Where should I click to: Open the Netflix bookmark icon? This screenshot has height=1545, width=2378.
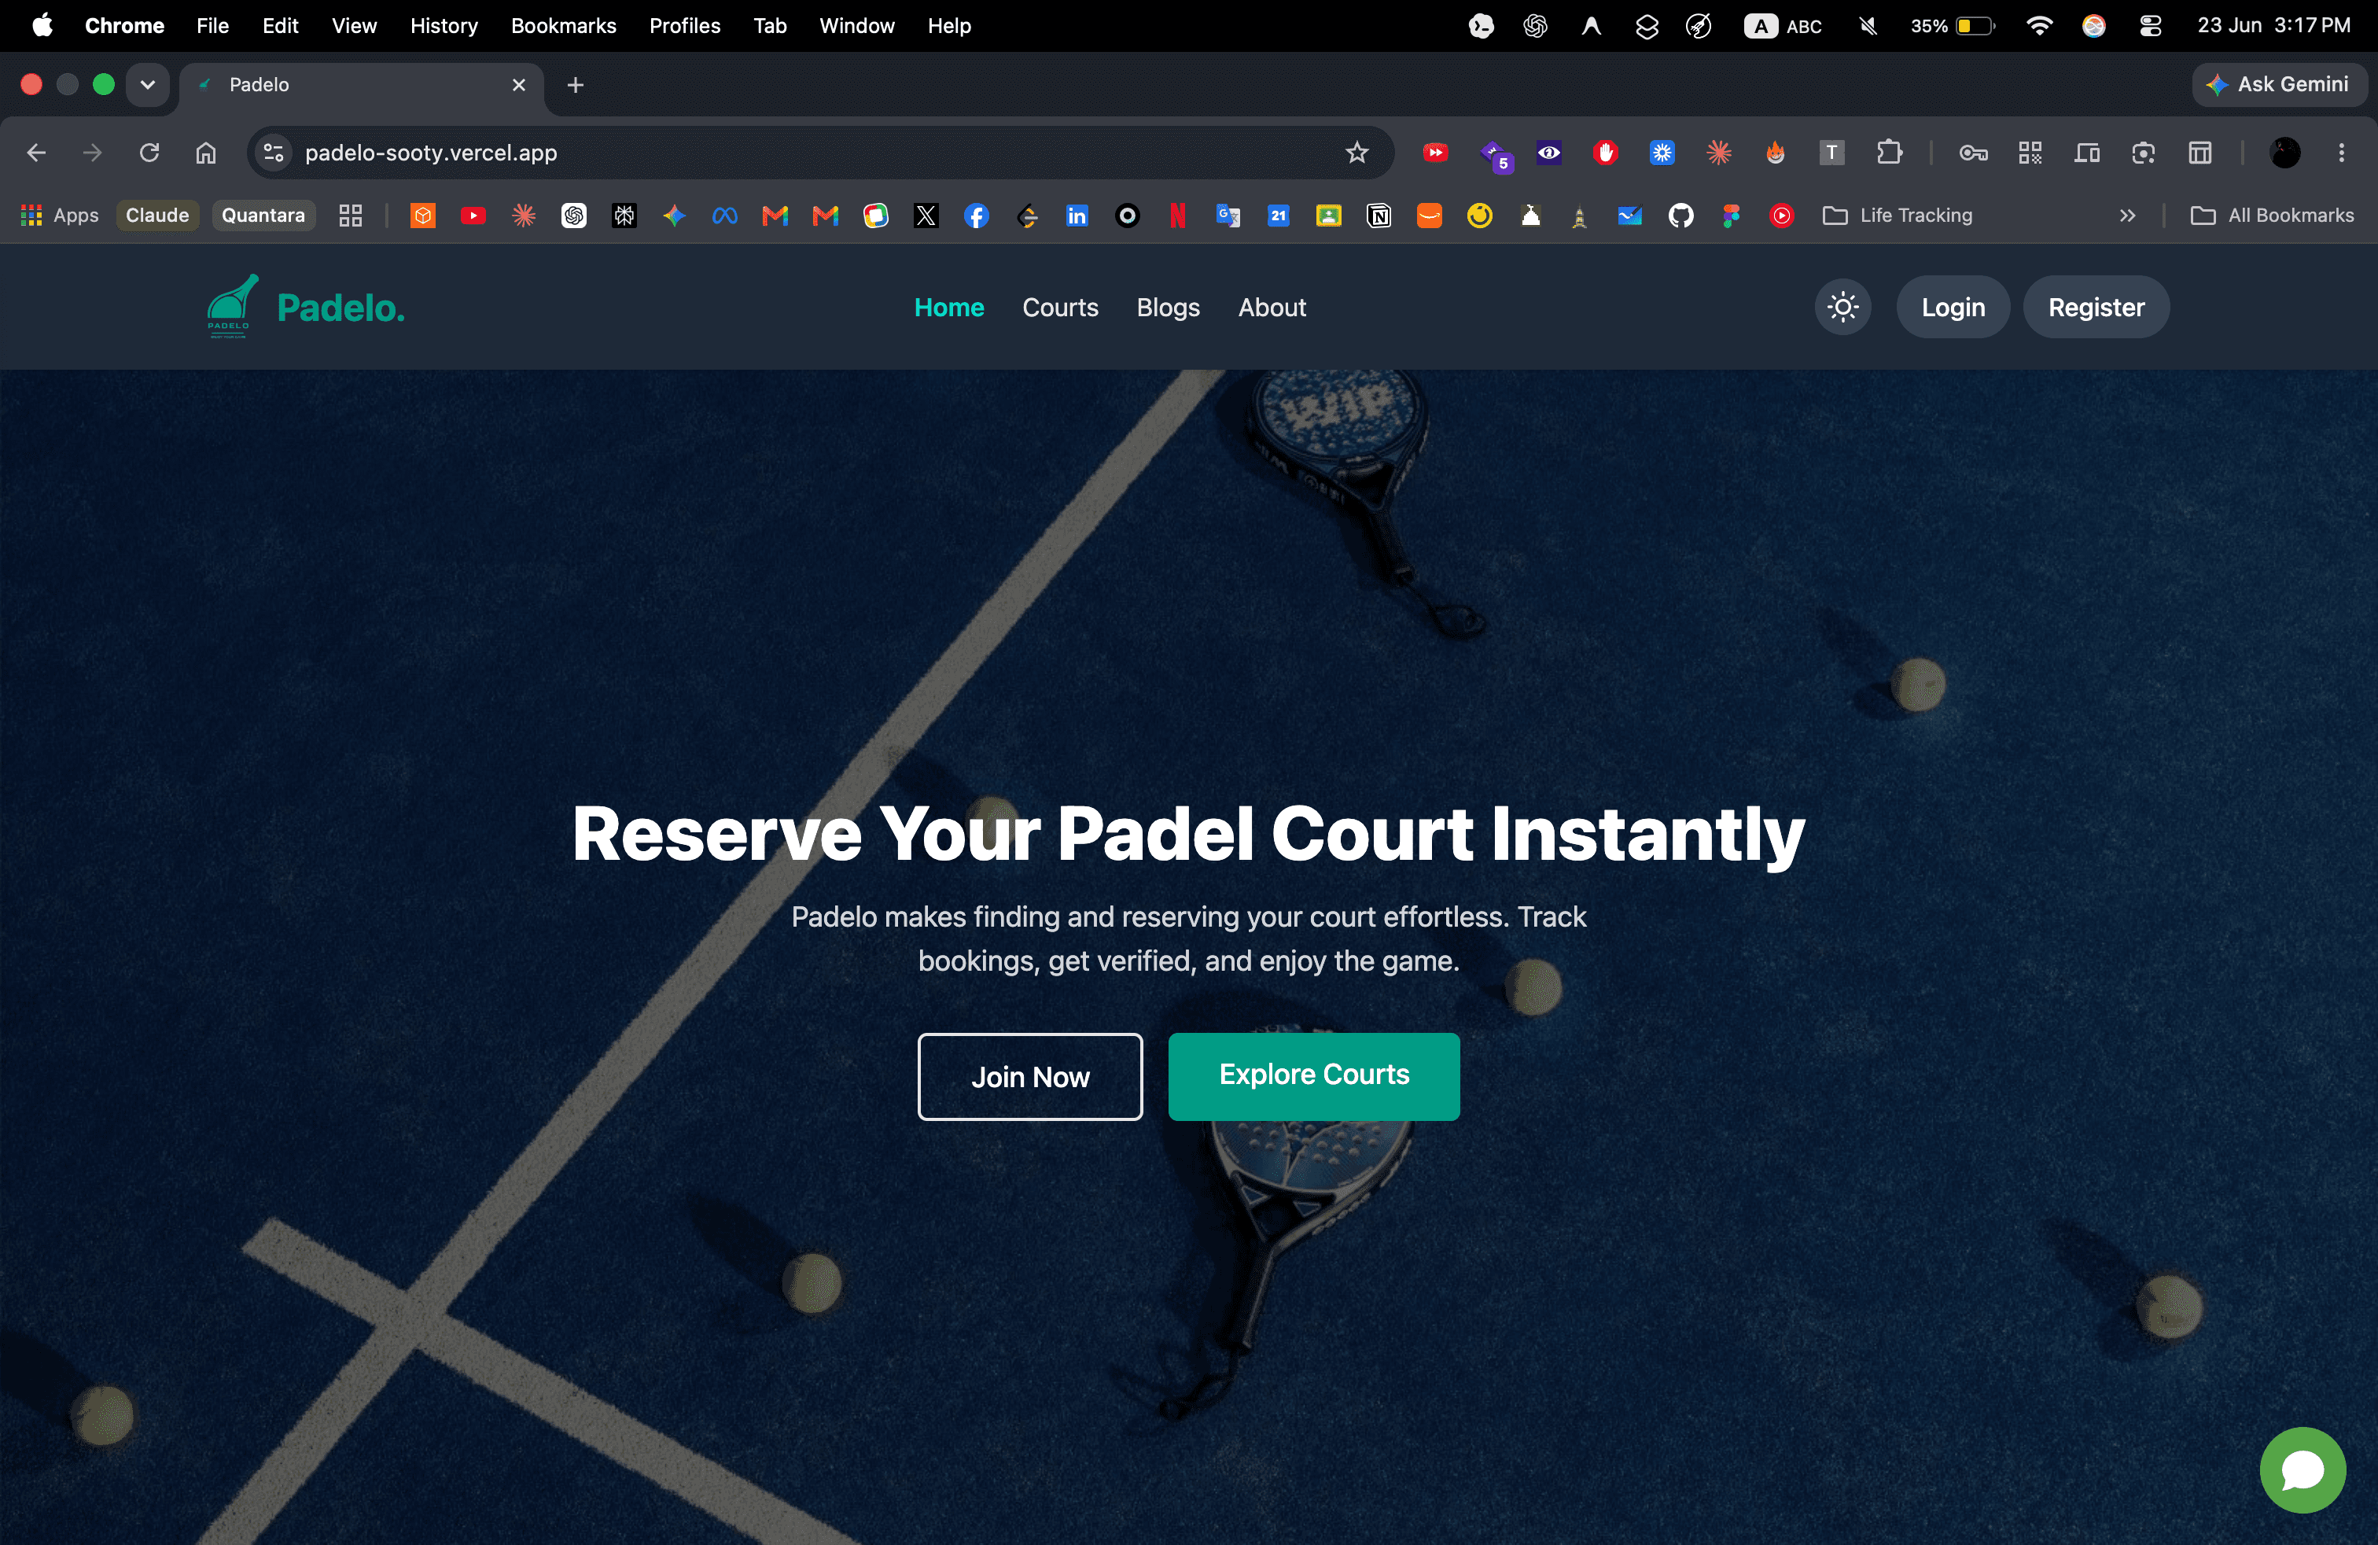(x=1178, y=215)
